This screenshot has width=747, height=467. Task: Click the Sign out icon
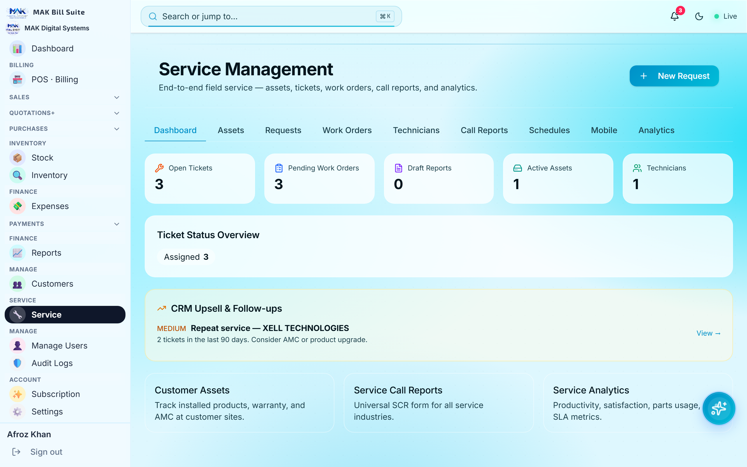[x=16, y=452]
